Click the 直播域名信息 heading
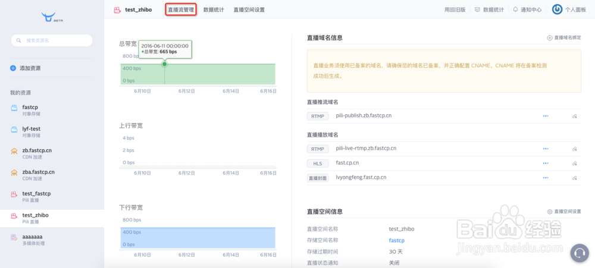 coord(325,37)
